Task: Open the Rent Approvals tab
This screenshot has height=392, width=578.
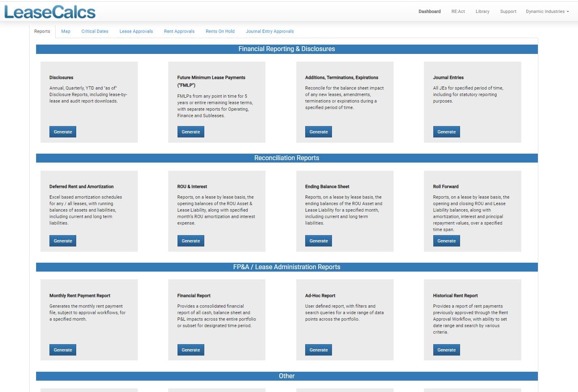Action: [x=179, y=31]
